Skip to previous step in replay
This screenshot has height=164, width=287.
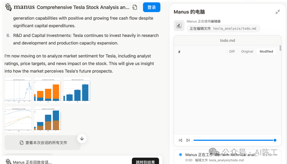pos(180,140)
